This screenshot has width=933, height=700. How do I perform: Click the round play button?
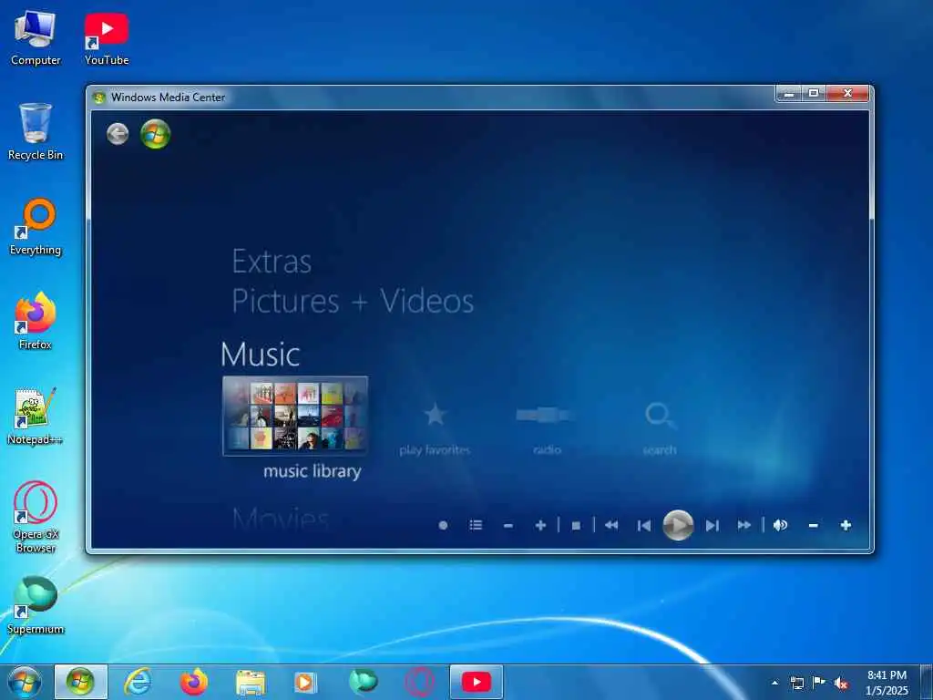pos(678,525)
